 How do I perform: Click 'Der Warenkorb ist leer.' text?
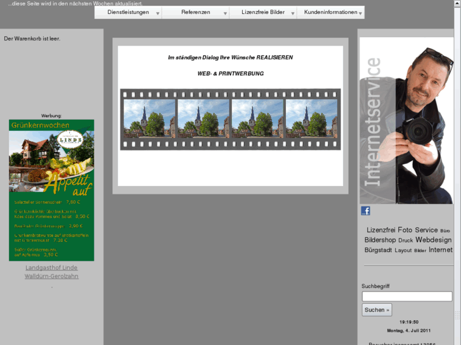[32, 39]
